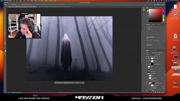Screen dimensions: 180x101
Task: Open the Filter menu
Action: pyautogui.click(x=36, y=1)
